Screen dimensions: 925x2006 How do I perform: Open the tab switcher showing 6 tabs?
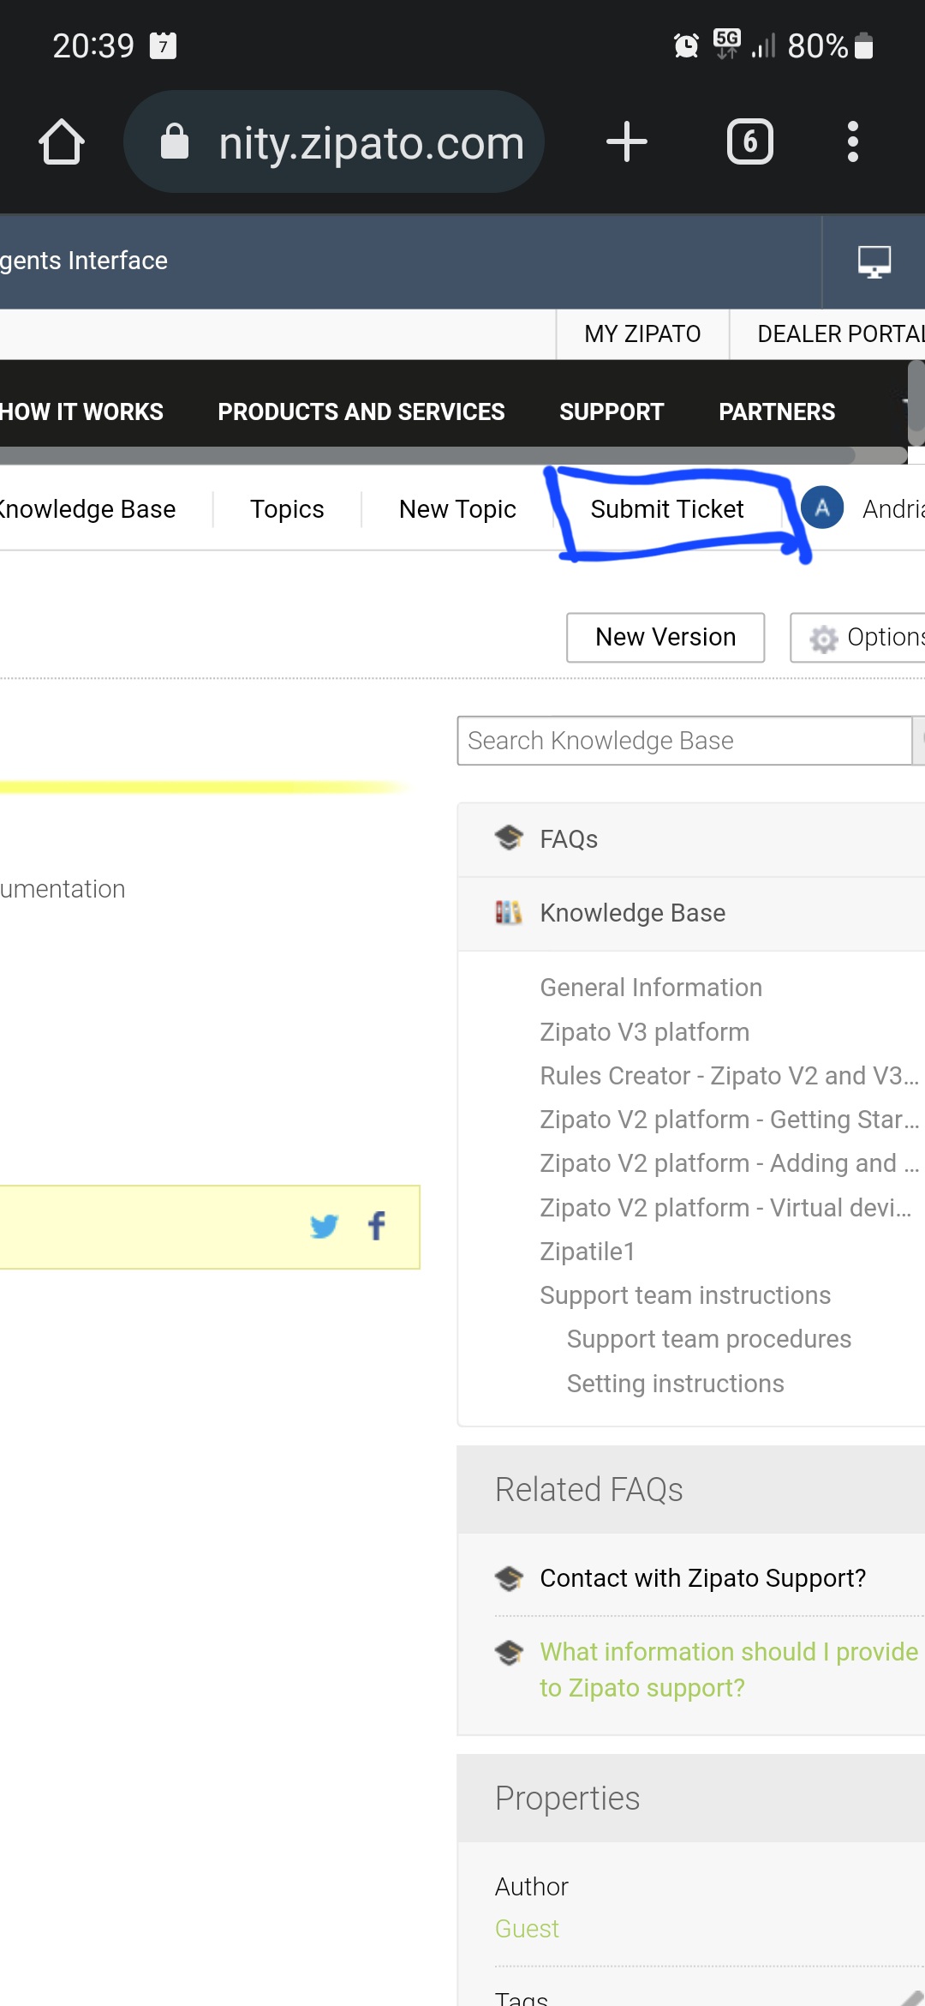click(x=749, y=141)
